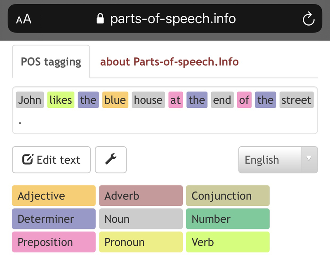Select the Verb legend label
The width and height of the screenshot is (330, 255).
click(228, 242)
